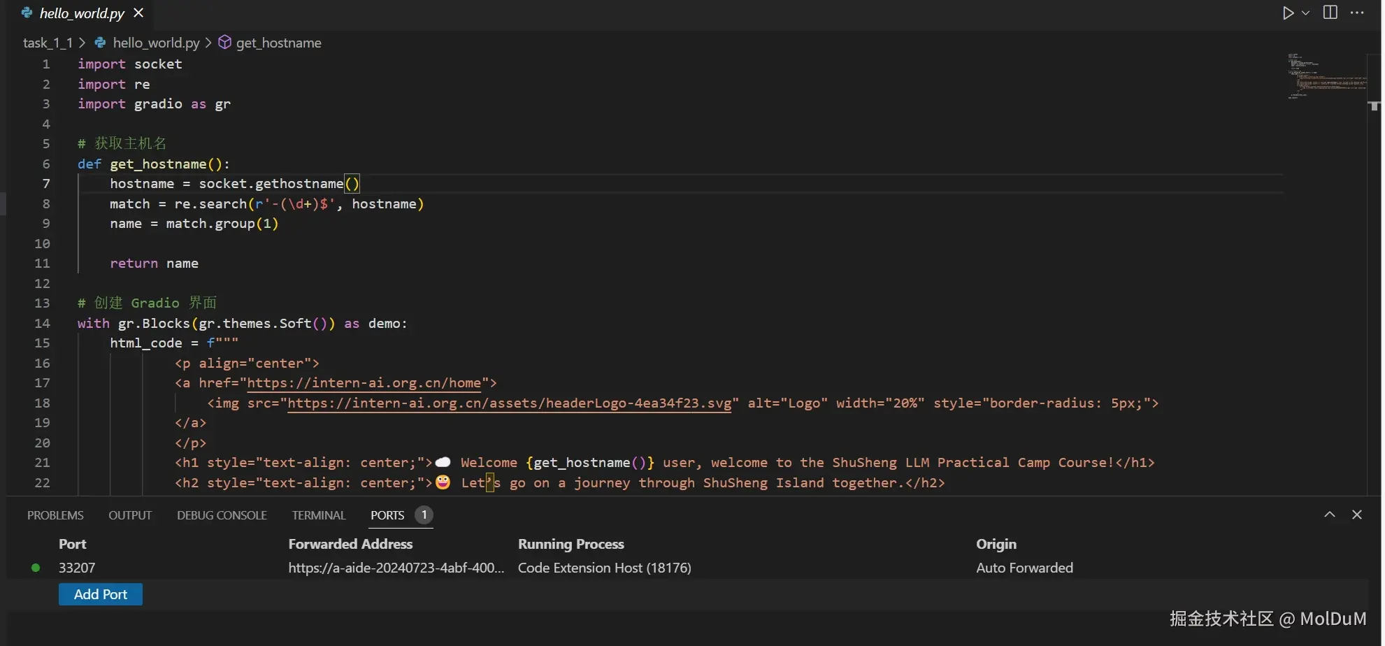Select the hello_world.py editor tab

click(x=81, y=13)
